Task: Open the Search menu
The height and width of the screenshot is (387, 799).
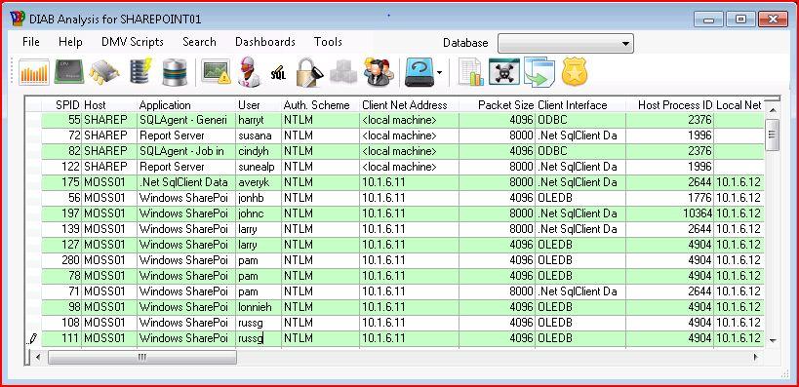Action: tap(199, 42)
